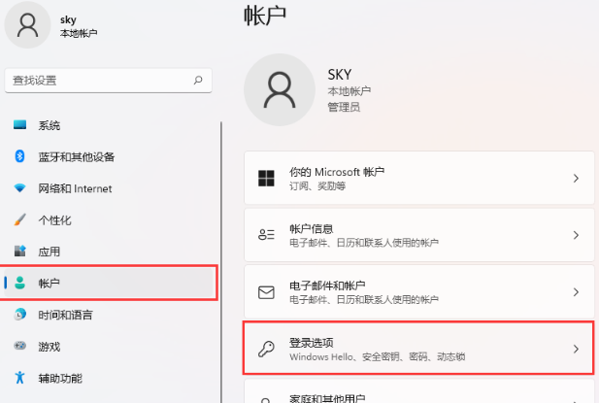Click the System monitor icon in sidebar
599x403 pixels.
pos(19,125)
